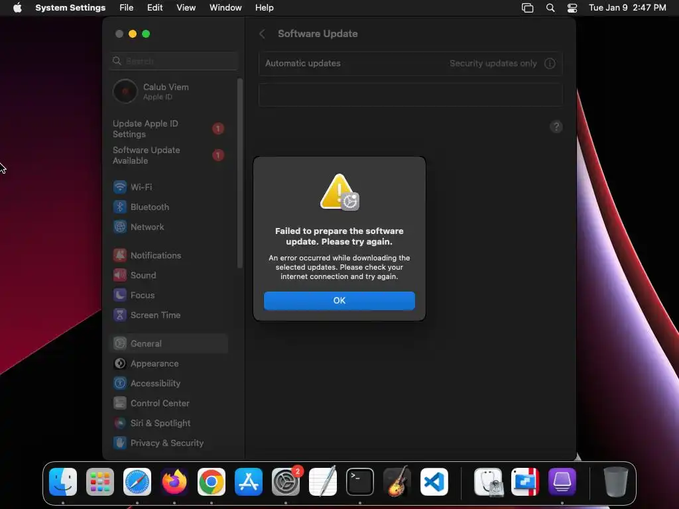Launch GarageBand from the Dock

(x=397, y=482)
